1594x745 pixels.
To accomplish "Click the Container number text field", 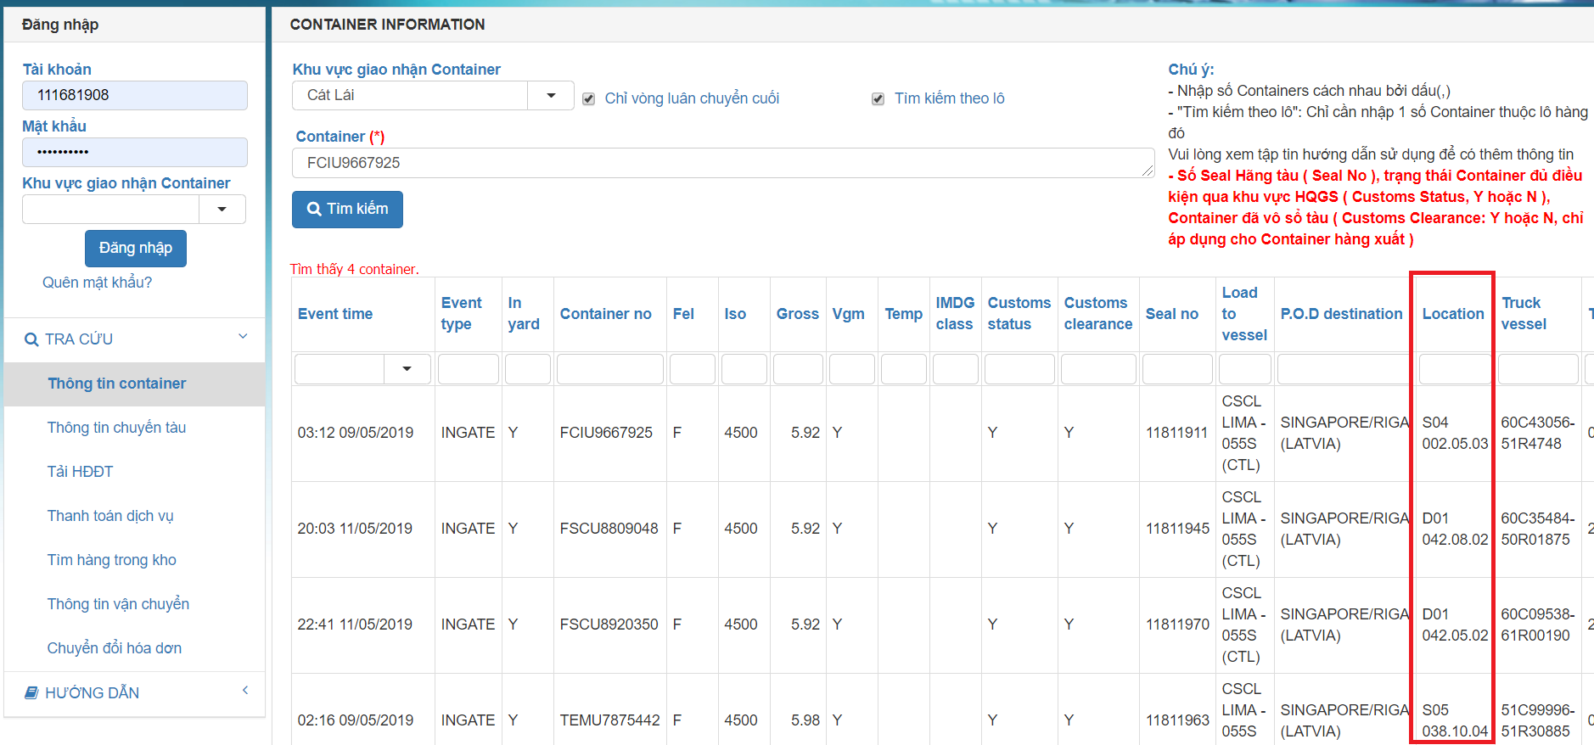I will click(x=721, y=163).
